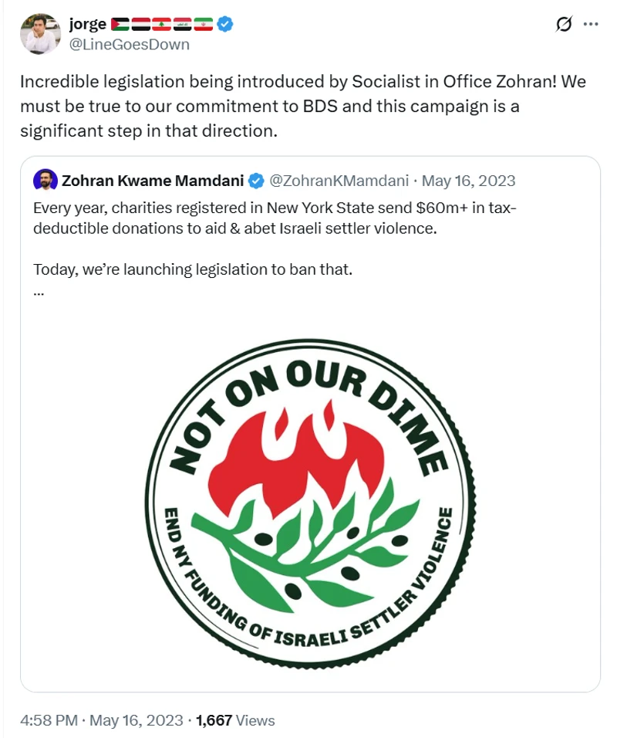Click jorge's blue verified badge
The height and width of the screenshot is (738, 617).
point(224,24)
